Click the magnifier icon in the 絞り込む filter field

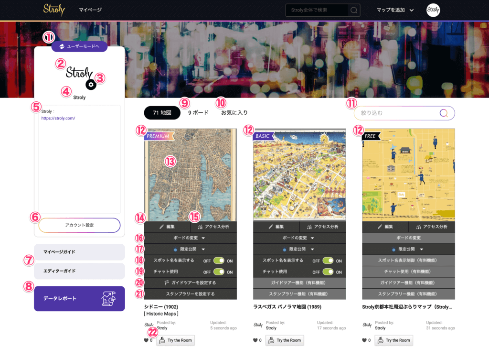444,113
